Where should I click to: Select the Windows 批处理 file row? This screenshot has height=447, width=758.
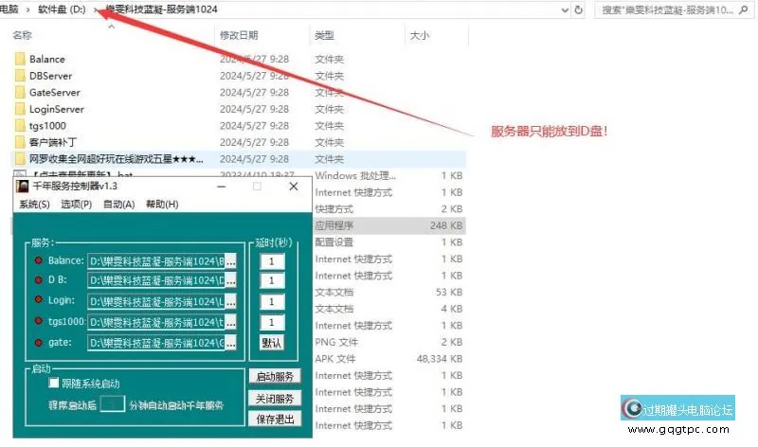(x=389, y=176)
